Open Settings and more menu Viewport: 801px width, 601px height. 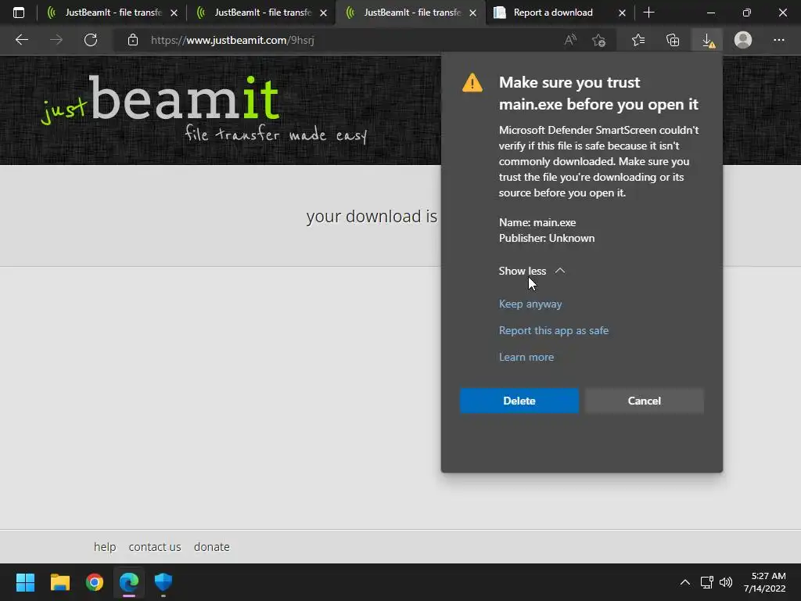778,40
